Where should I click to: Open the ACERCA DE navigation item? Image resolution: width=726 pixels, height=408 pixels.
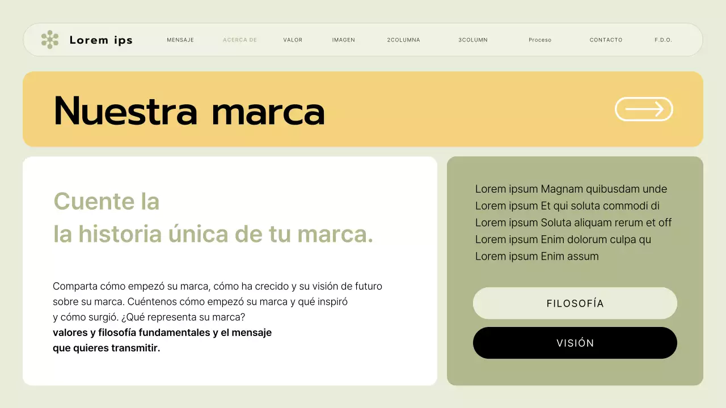pos(240,40)
